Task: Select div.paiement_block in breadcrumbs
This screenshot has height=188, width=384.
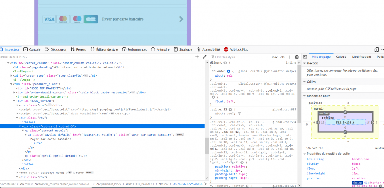Action: 109,184
